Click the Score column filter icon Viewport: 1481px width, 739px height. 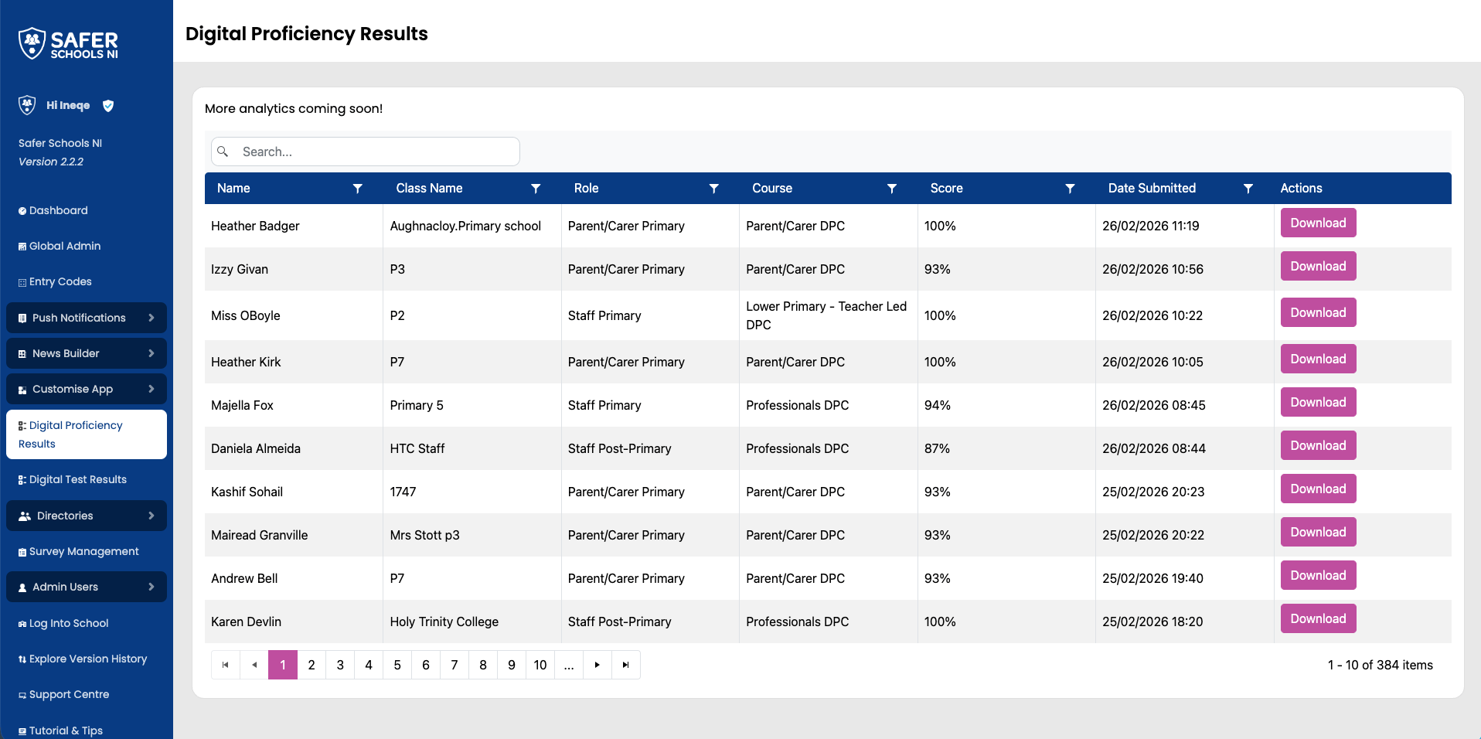pyautogui.click(x=1070, y=189)
